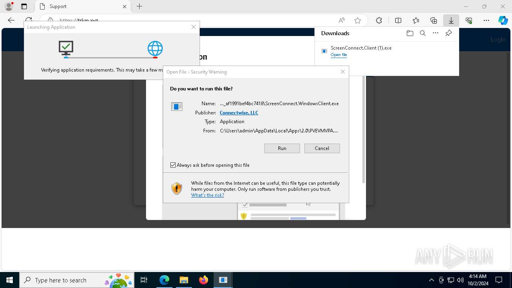Click the Open file link
Screen dimensions: 512x288
coord(339,55)
